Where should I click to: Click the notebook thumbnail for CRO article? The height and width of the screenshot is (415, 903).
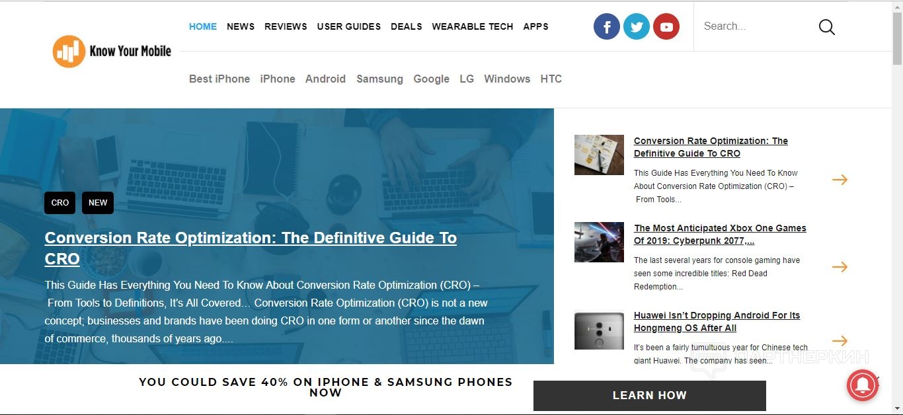pos(599,155)
